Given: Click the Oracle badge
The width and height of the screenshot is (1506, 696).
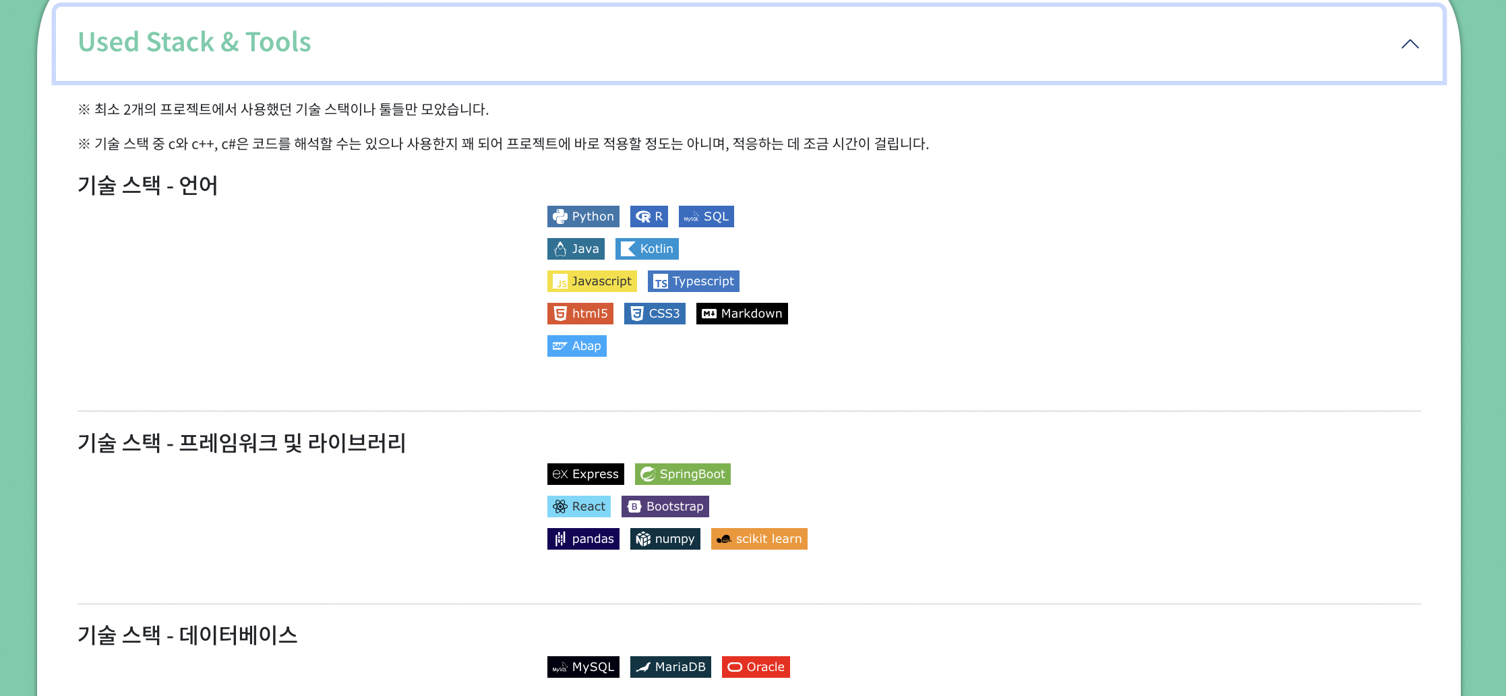Looking at the screenshot, I should click(756, 667).
